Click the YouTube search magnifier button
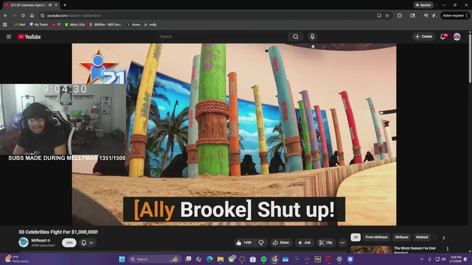 (296, 36)
